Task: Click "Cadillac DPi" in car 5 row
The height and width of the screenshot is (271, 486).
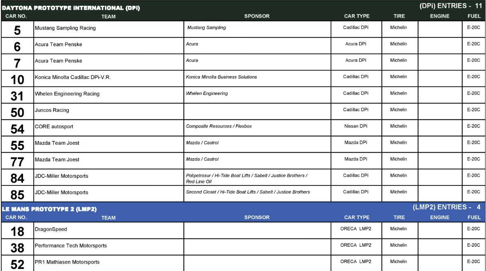Action: pos(356,27)
